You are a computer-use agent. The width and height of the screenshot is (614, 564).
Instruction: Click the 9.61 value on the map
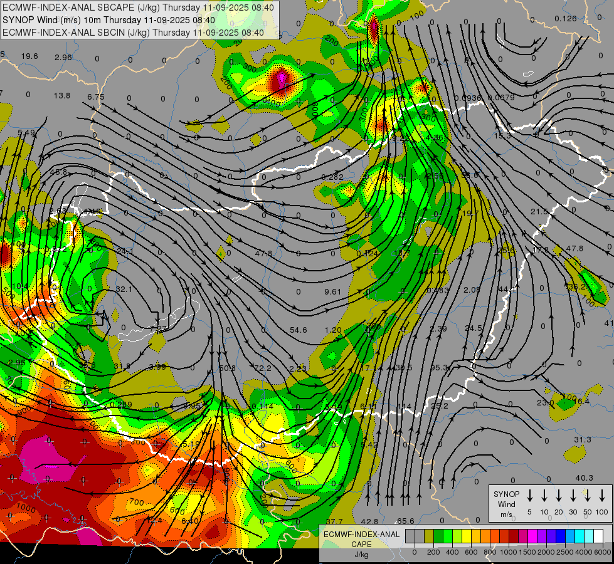(x=333, y=291)
